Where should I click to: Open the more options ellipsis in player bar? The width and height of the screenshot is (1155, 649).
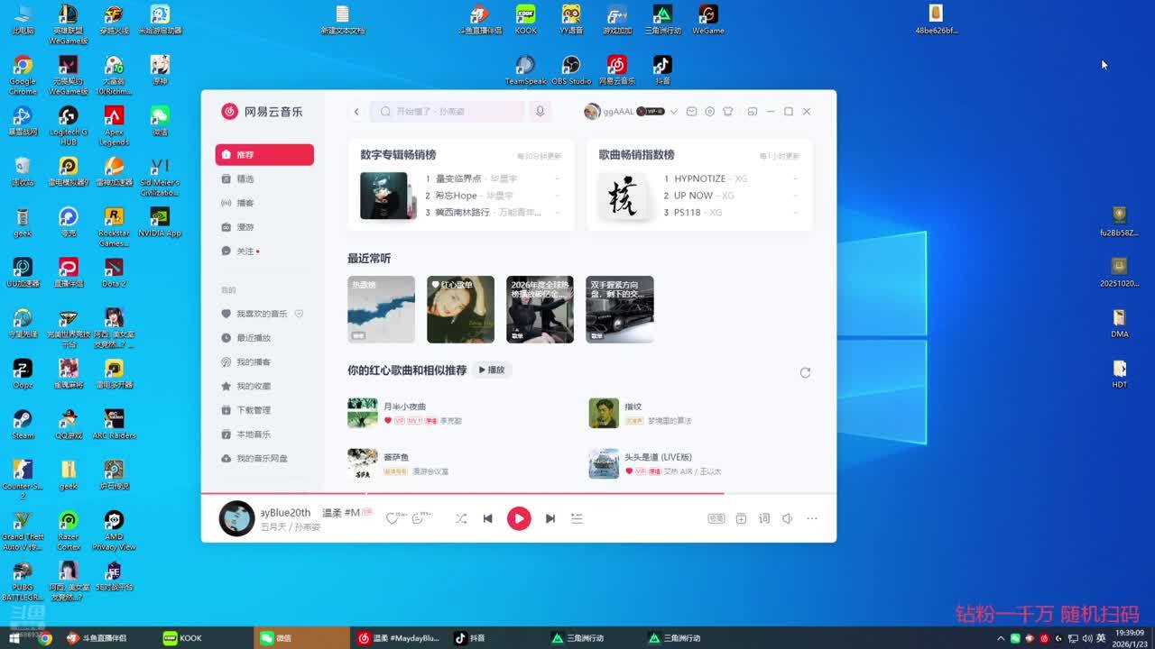pos(812,519)
